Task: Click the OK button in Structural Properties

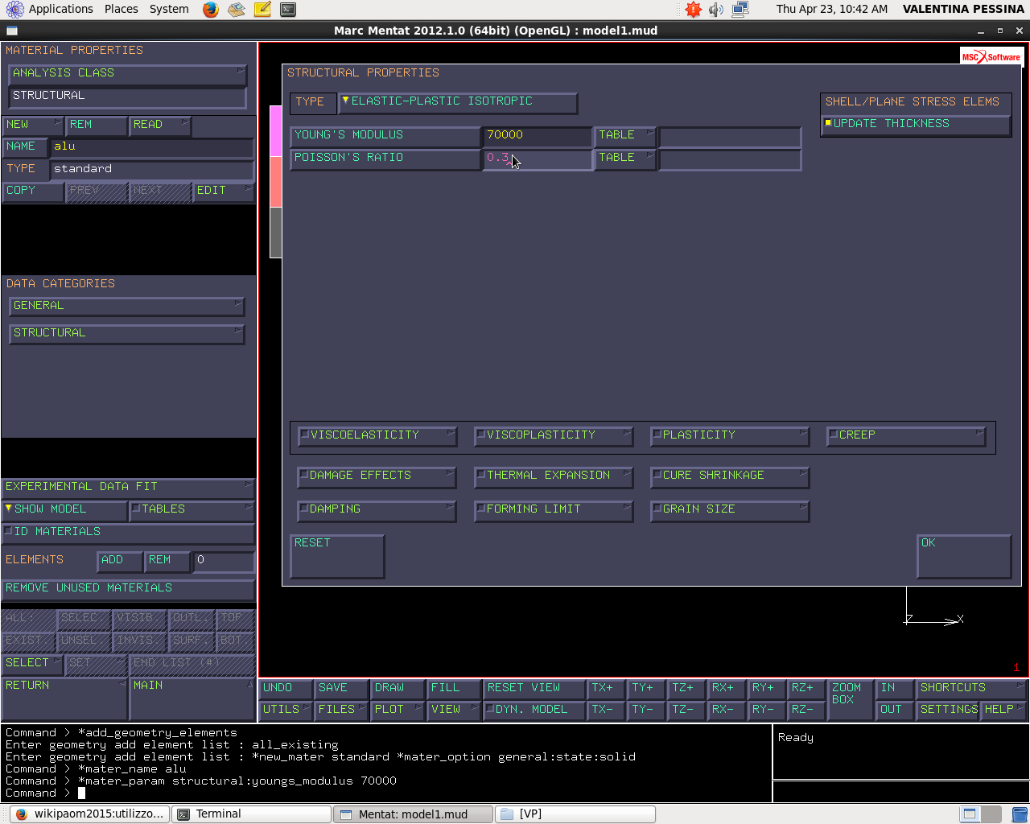Action: 963,556
